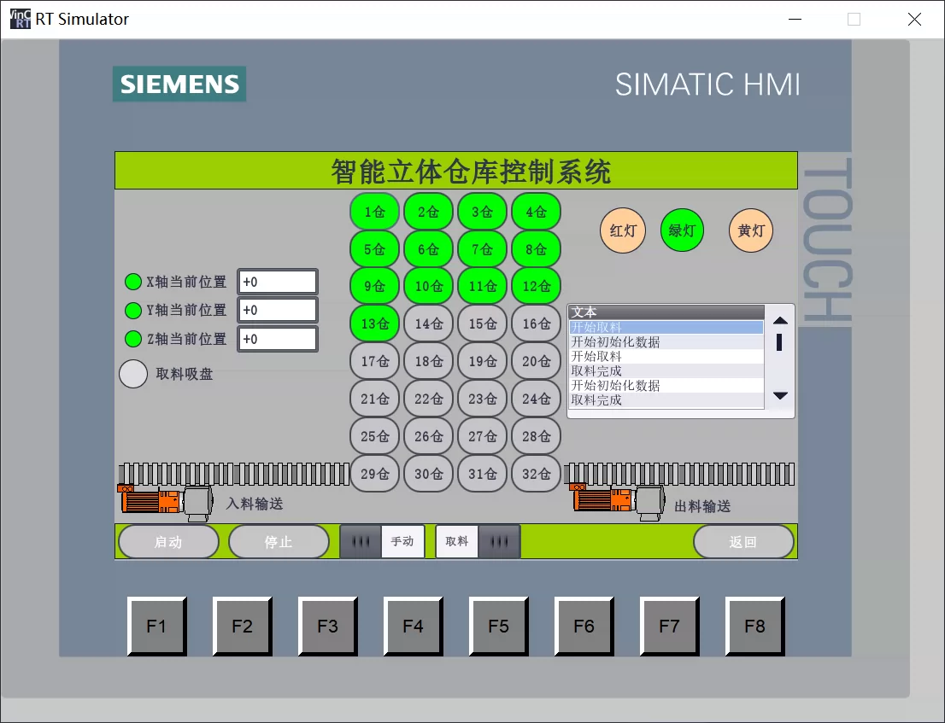Select warehouse slot 4仓
This screenshot has width=945, height=723.
coord(537,212)
